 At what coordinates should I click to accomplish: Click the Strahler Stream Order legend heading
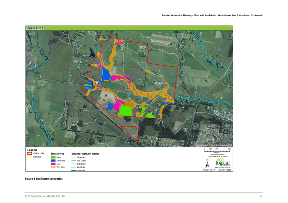[x=85, y=154]
